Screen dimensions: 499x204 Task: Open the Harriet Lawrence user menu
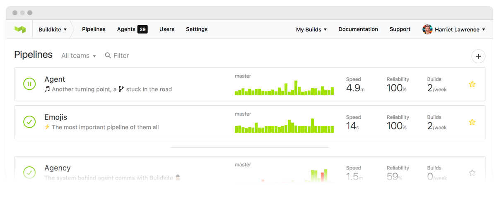pyautogui.click(x=454, y=29)
